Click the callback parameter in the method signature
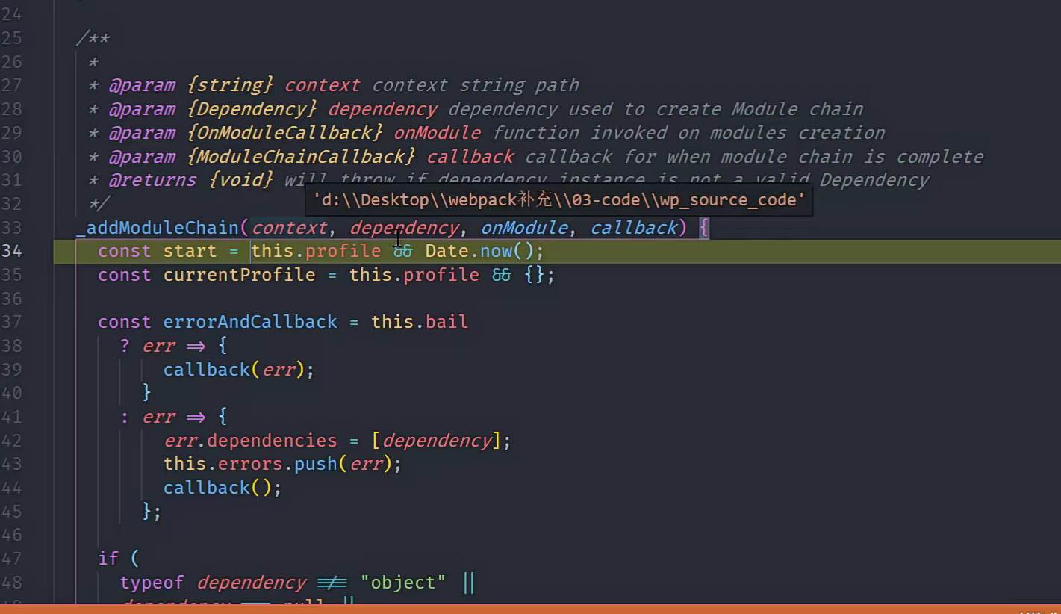This screenshot has width=1061, height=614. coord(633,228)
